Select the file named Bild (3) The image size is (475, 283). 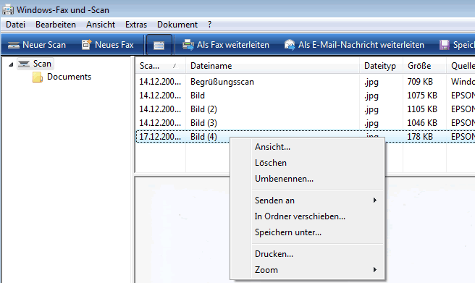(x=203, y=123)
